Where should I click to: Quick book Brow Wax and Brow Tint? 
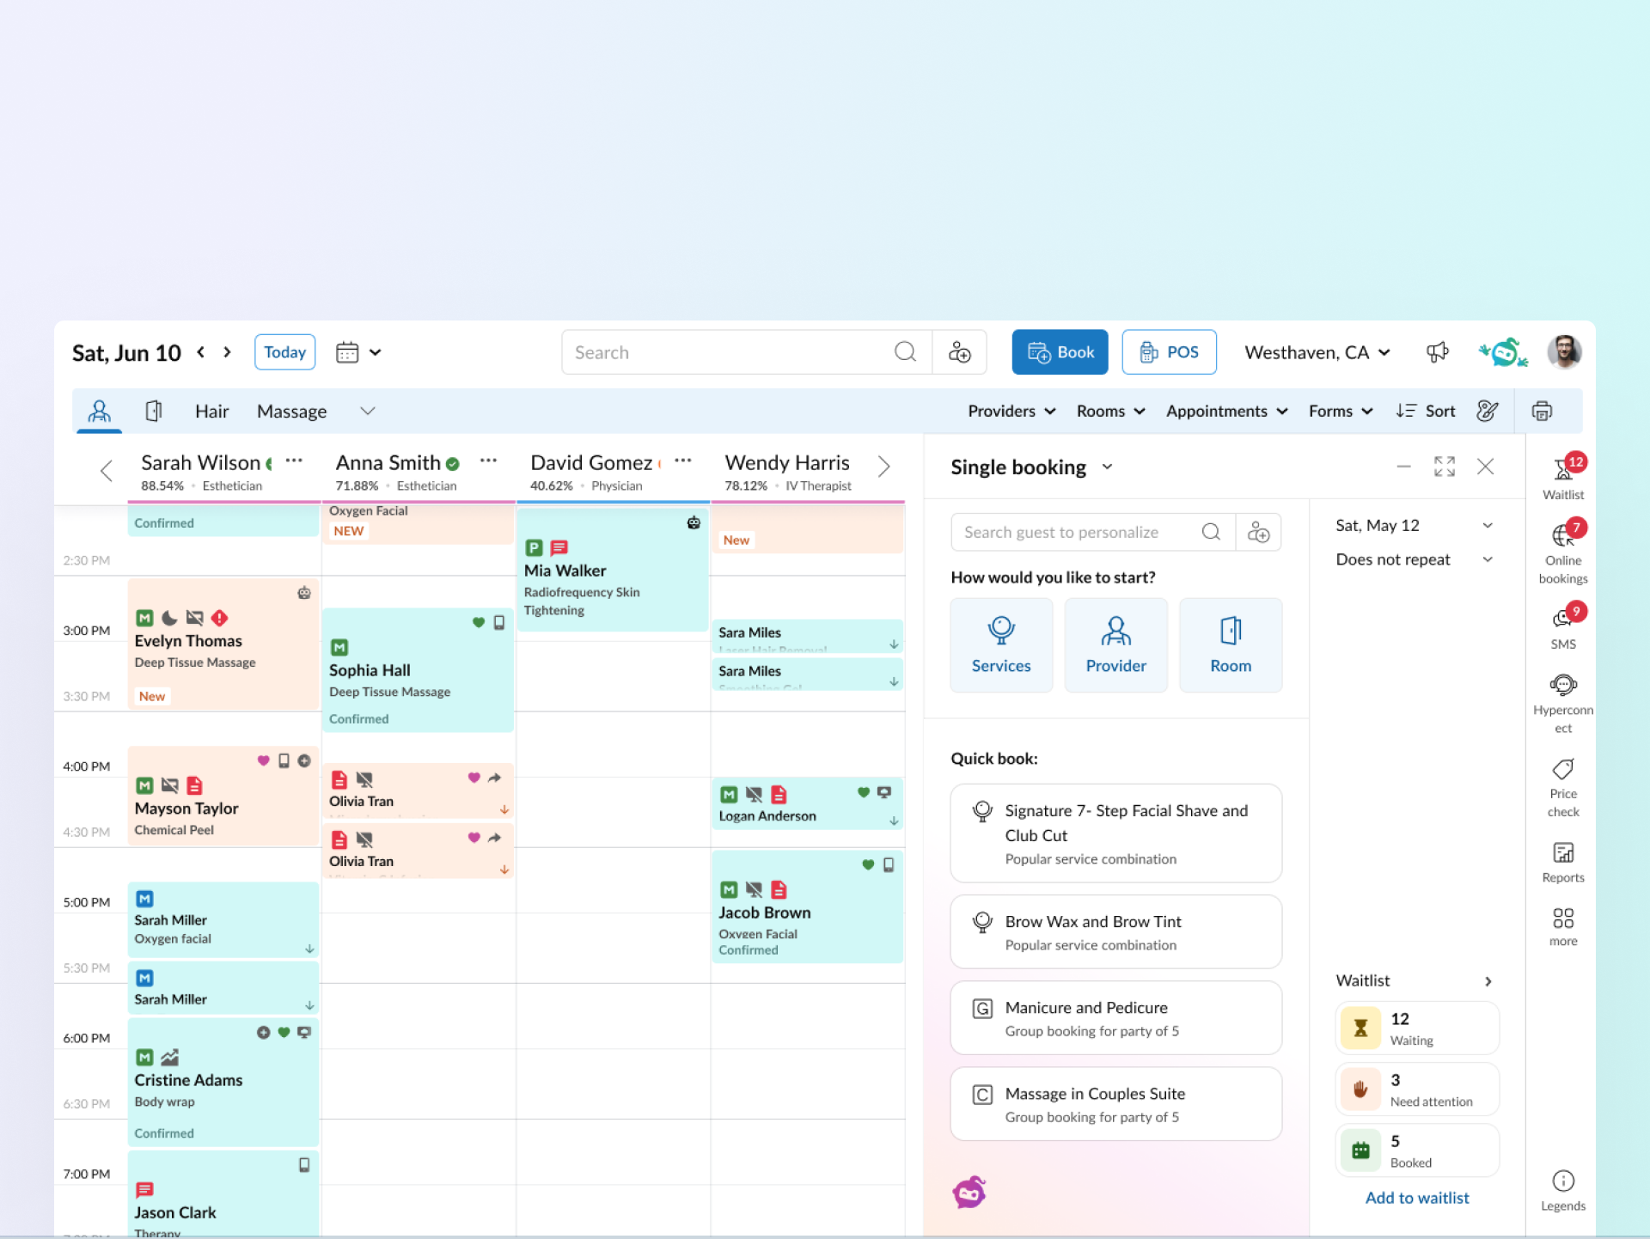pyautogui.click(x=1115, y=932)
